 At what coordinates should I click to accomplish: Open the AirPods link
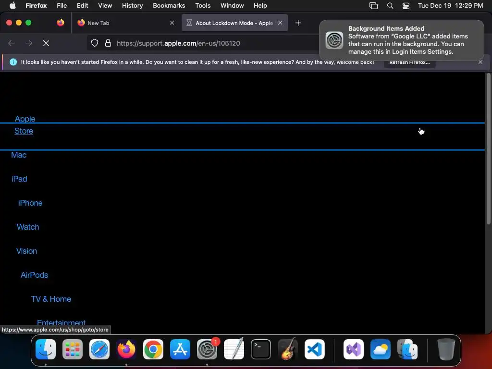pyautogui.click(x=34, y=275)
